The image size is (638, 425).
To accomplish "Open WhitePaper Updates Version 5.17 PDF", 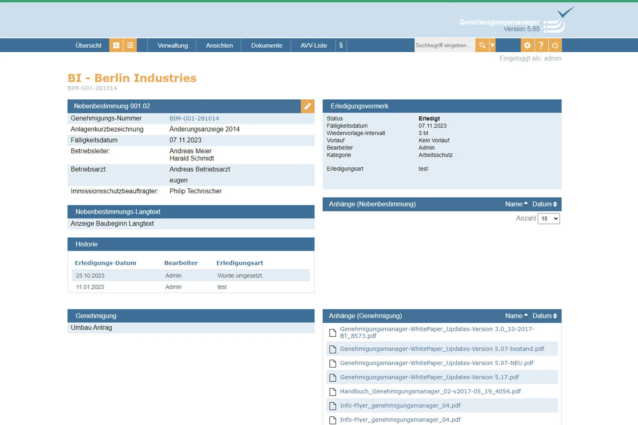I will click(x=429, y=377).
